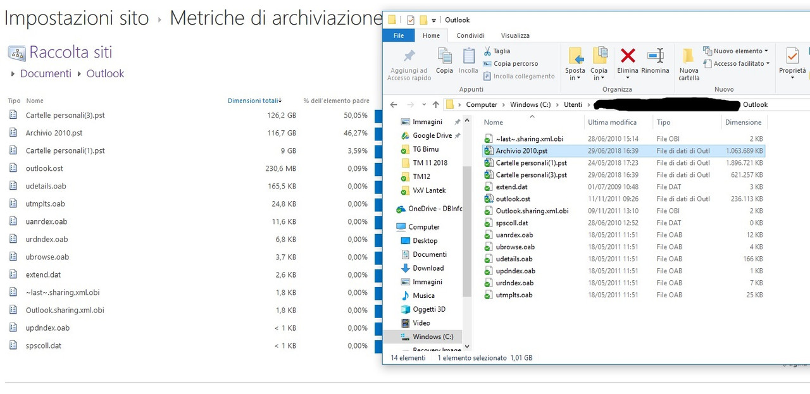
Task: Click the Explorer Back arrow
Action: pyautogui.click(x=394, y=104)
